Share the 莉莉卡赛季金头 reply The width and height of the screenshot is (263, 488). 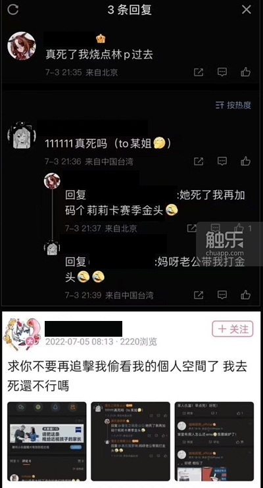(191, 228)
